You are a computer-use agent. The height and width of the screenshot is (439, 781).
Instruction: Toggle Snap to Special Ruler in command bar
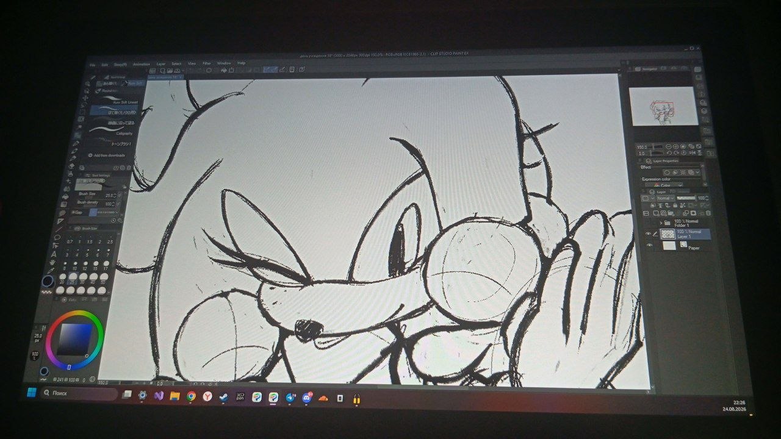(274, 69)
